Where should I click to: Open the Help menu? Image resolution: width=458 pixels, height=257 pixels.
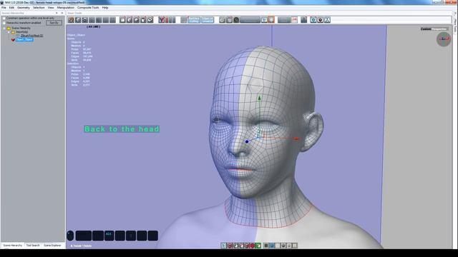click(105, 8)
